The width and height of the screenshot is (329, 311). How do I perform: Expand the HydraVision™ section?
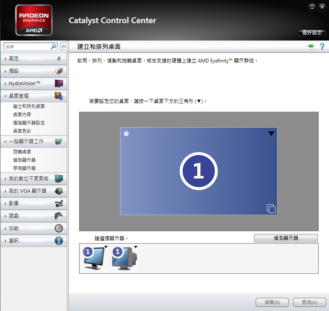pos(34,84)
